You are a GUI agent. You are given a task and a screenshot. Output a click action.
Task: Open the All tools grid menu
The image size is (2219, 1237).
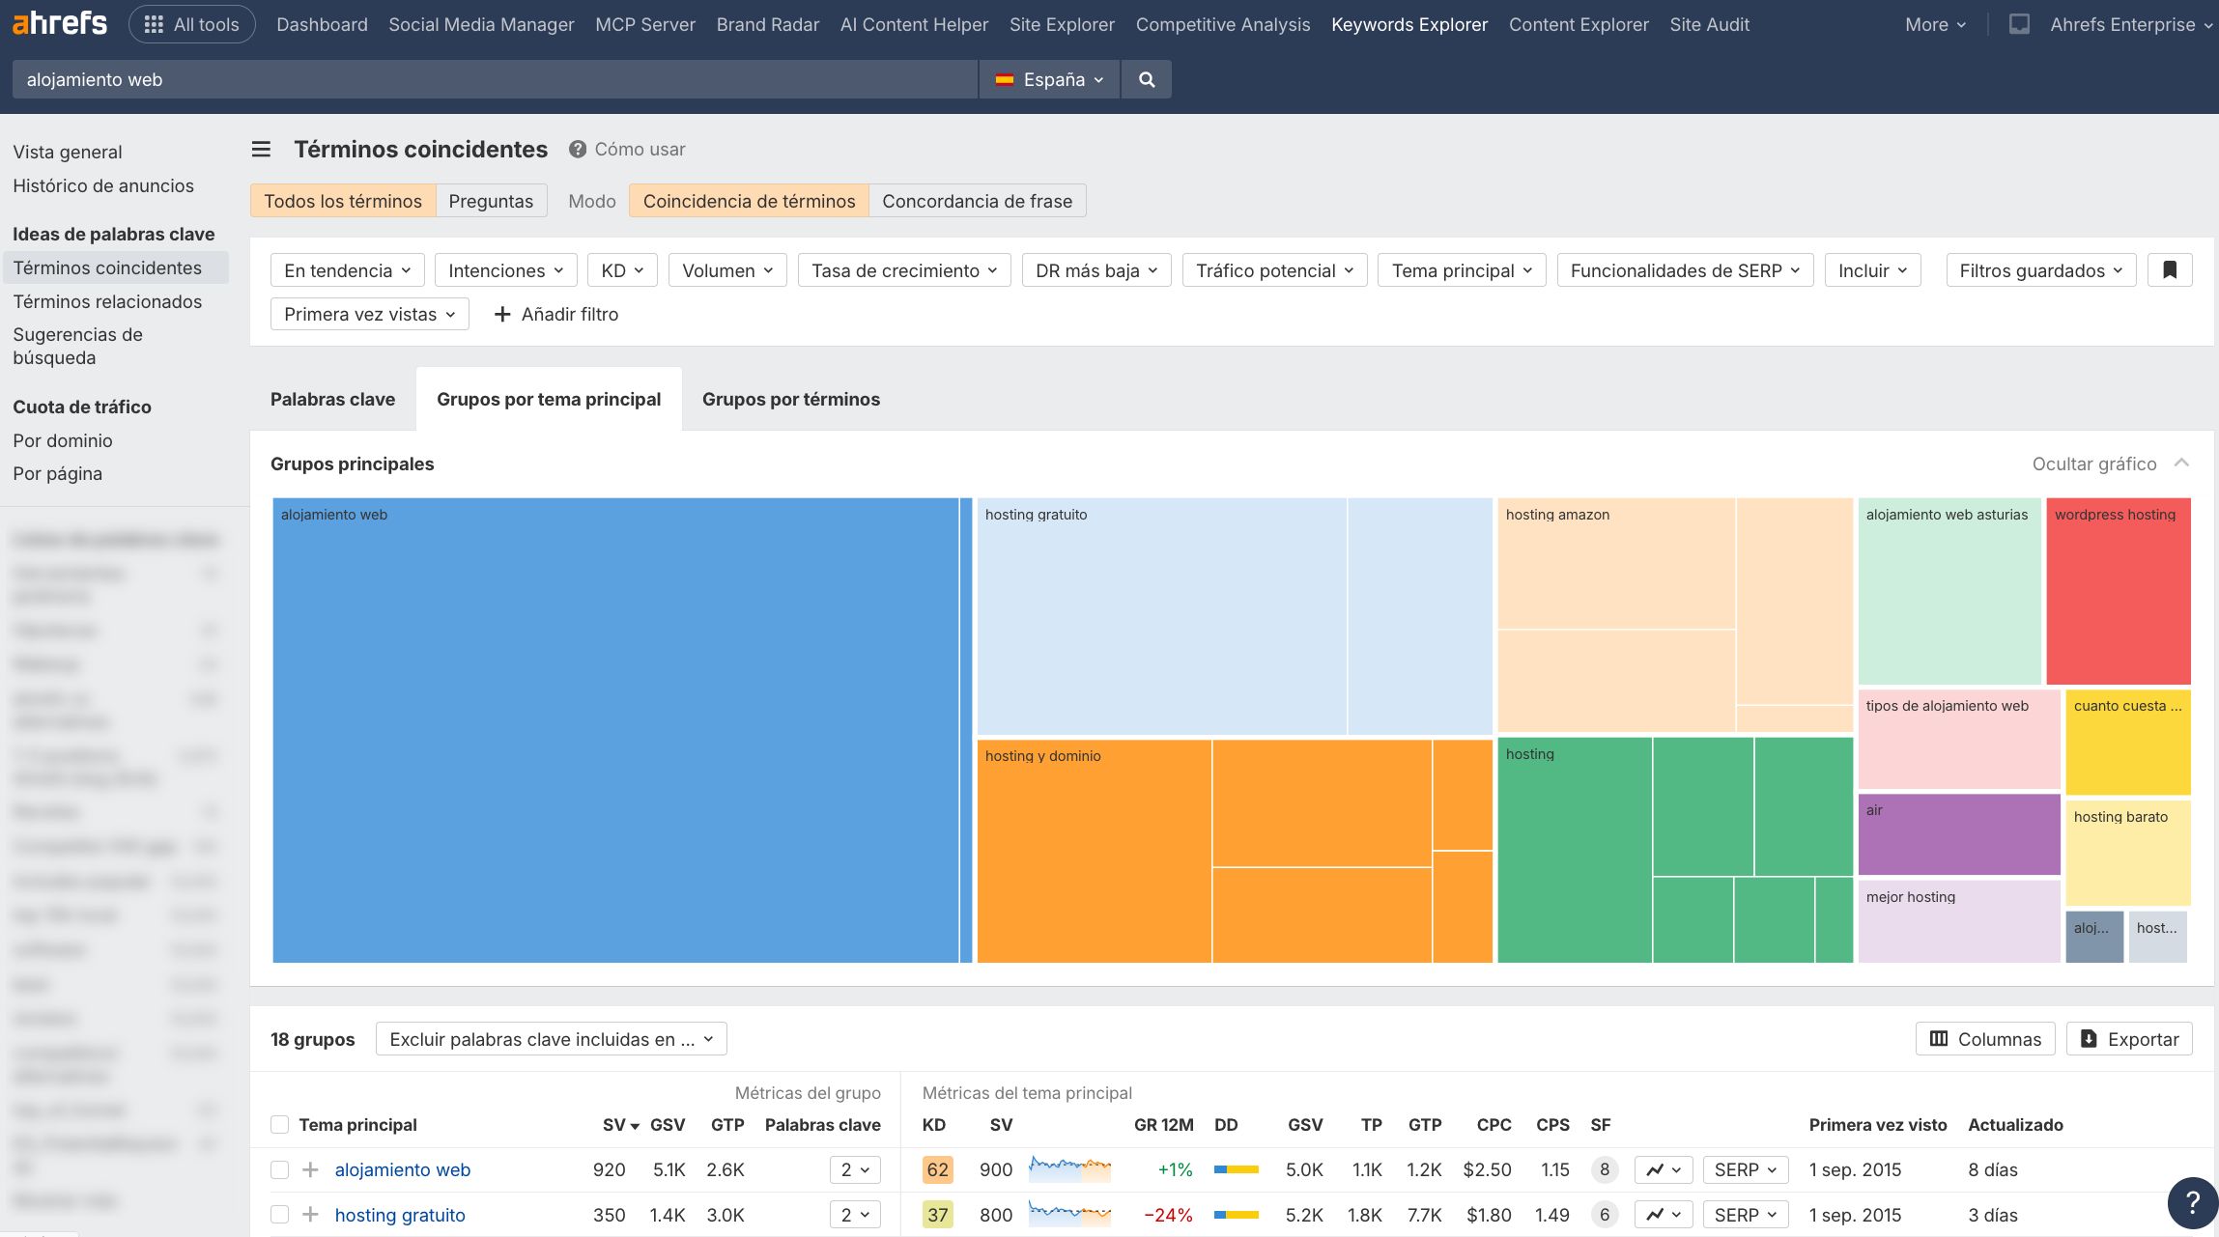click(x=191, y=24)
